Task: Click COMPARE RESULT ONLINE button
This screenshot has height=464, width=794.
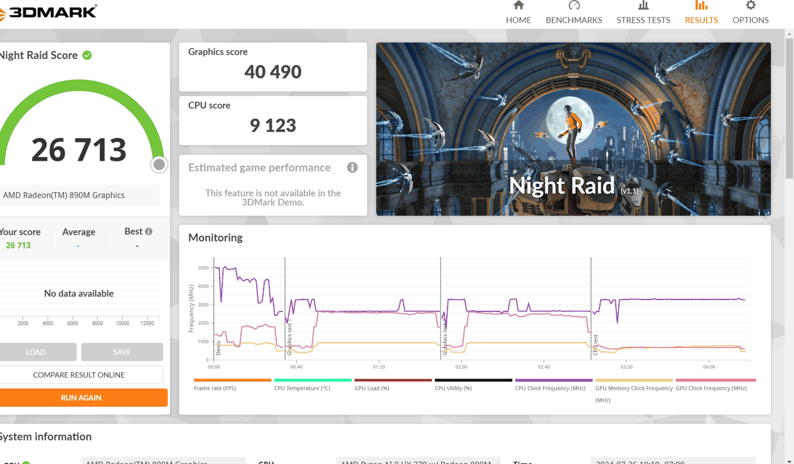Action: 80,375
